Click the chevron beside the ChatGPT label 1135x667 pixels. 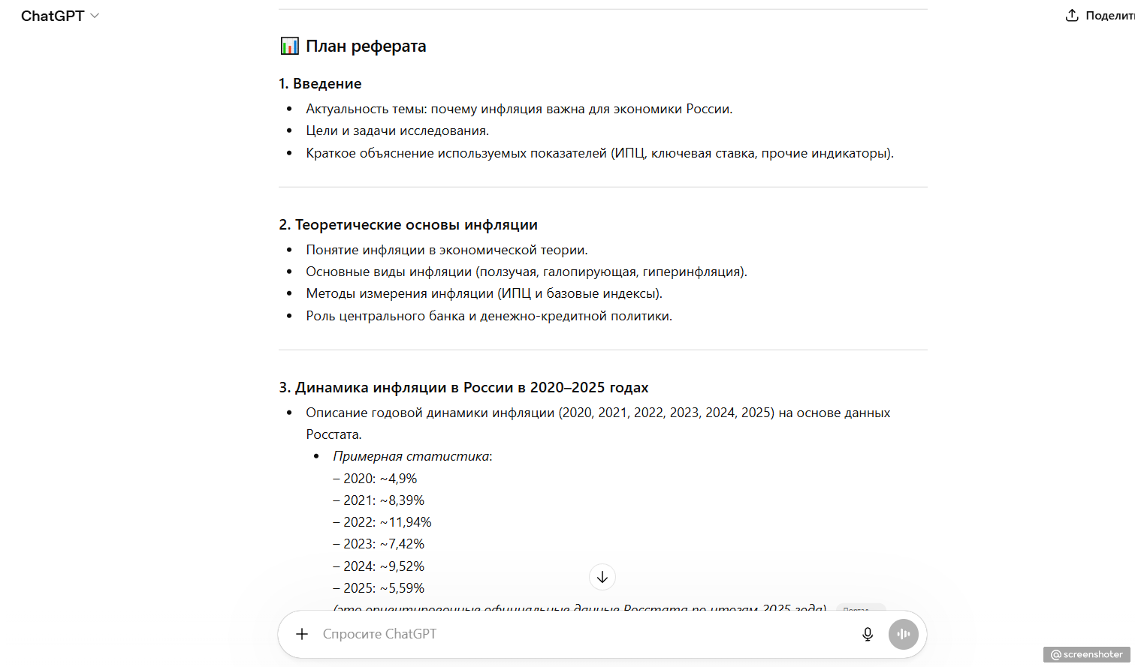(x=94, y=15)
